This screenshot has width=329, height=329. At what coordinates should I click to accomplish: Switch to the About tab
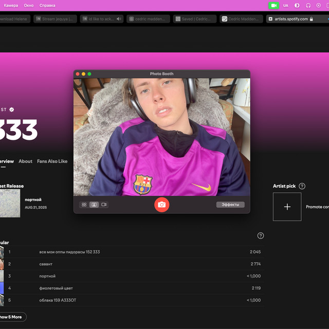25,161
